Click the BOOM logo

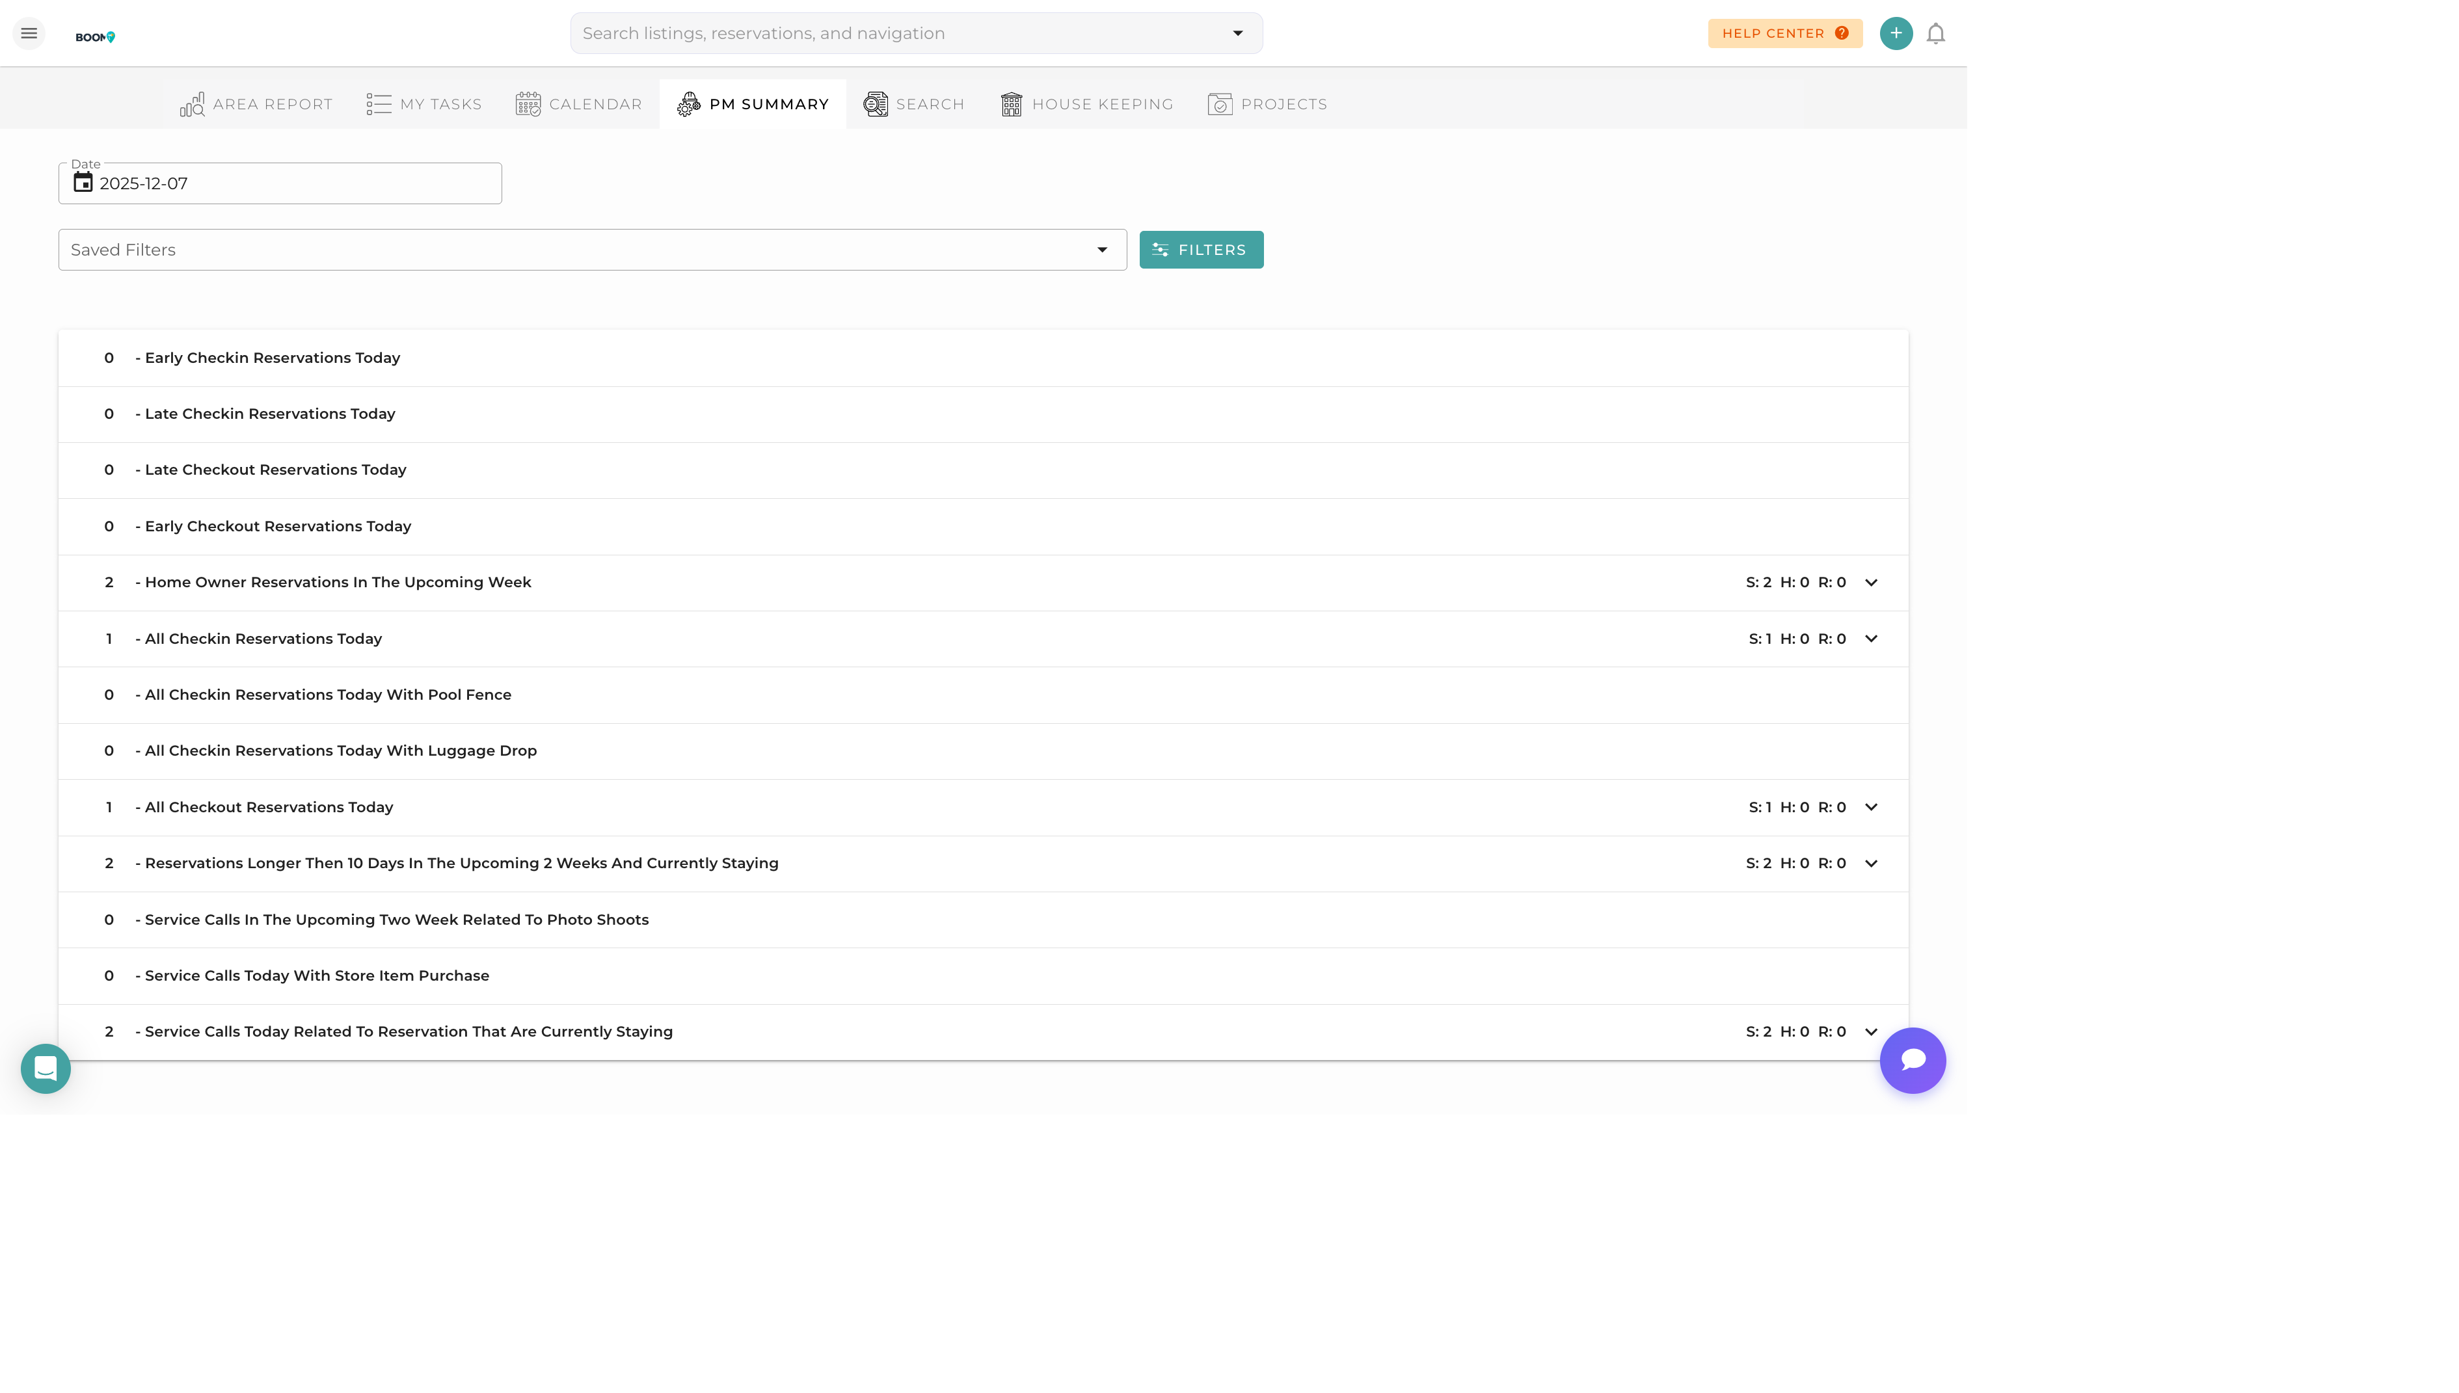95,36
